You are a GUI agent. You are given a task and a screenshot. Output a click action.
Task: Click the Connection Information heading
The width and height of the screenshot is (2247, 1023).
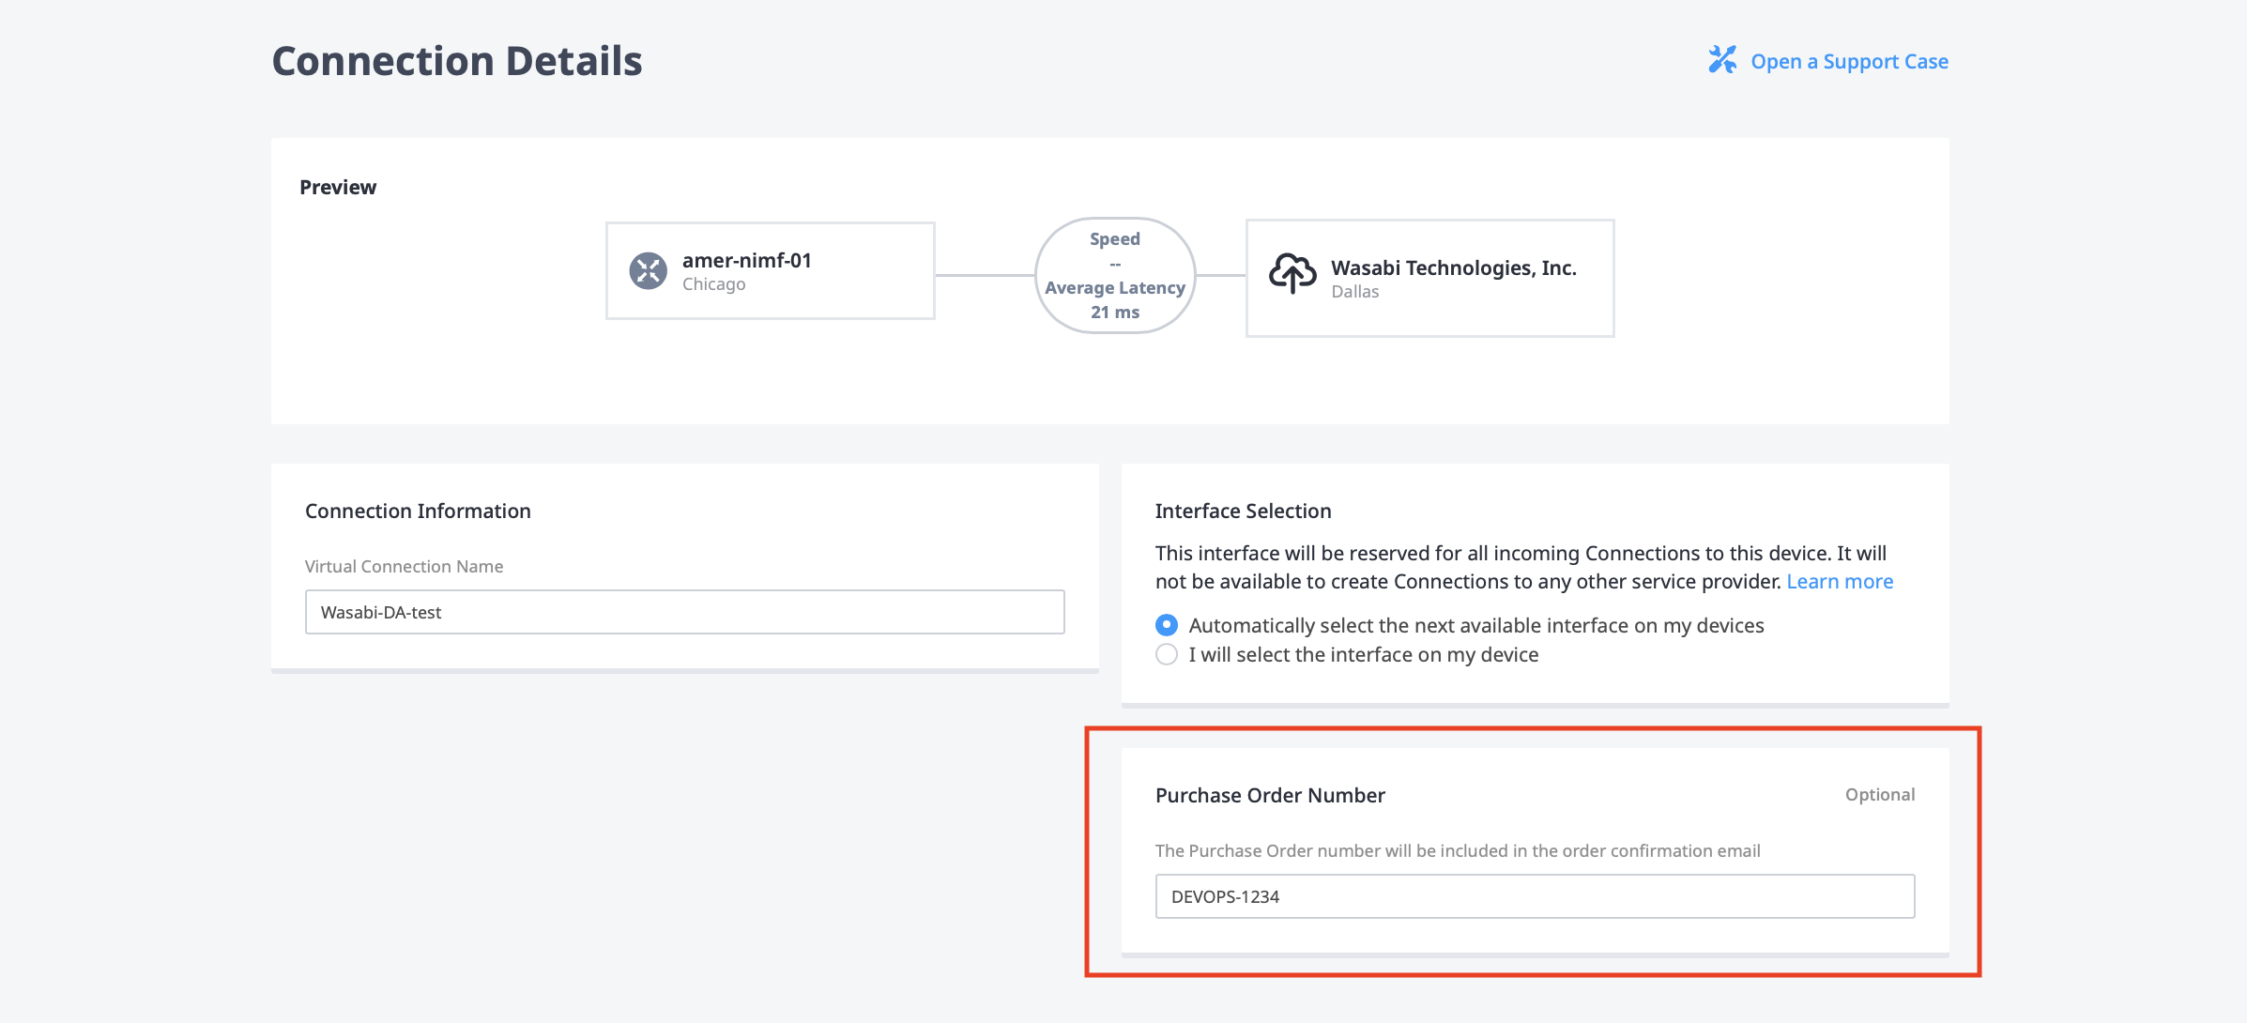tap(418, 511)
